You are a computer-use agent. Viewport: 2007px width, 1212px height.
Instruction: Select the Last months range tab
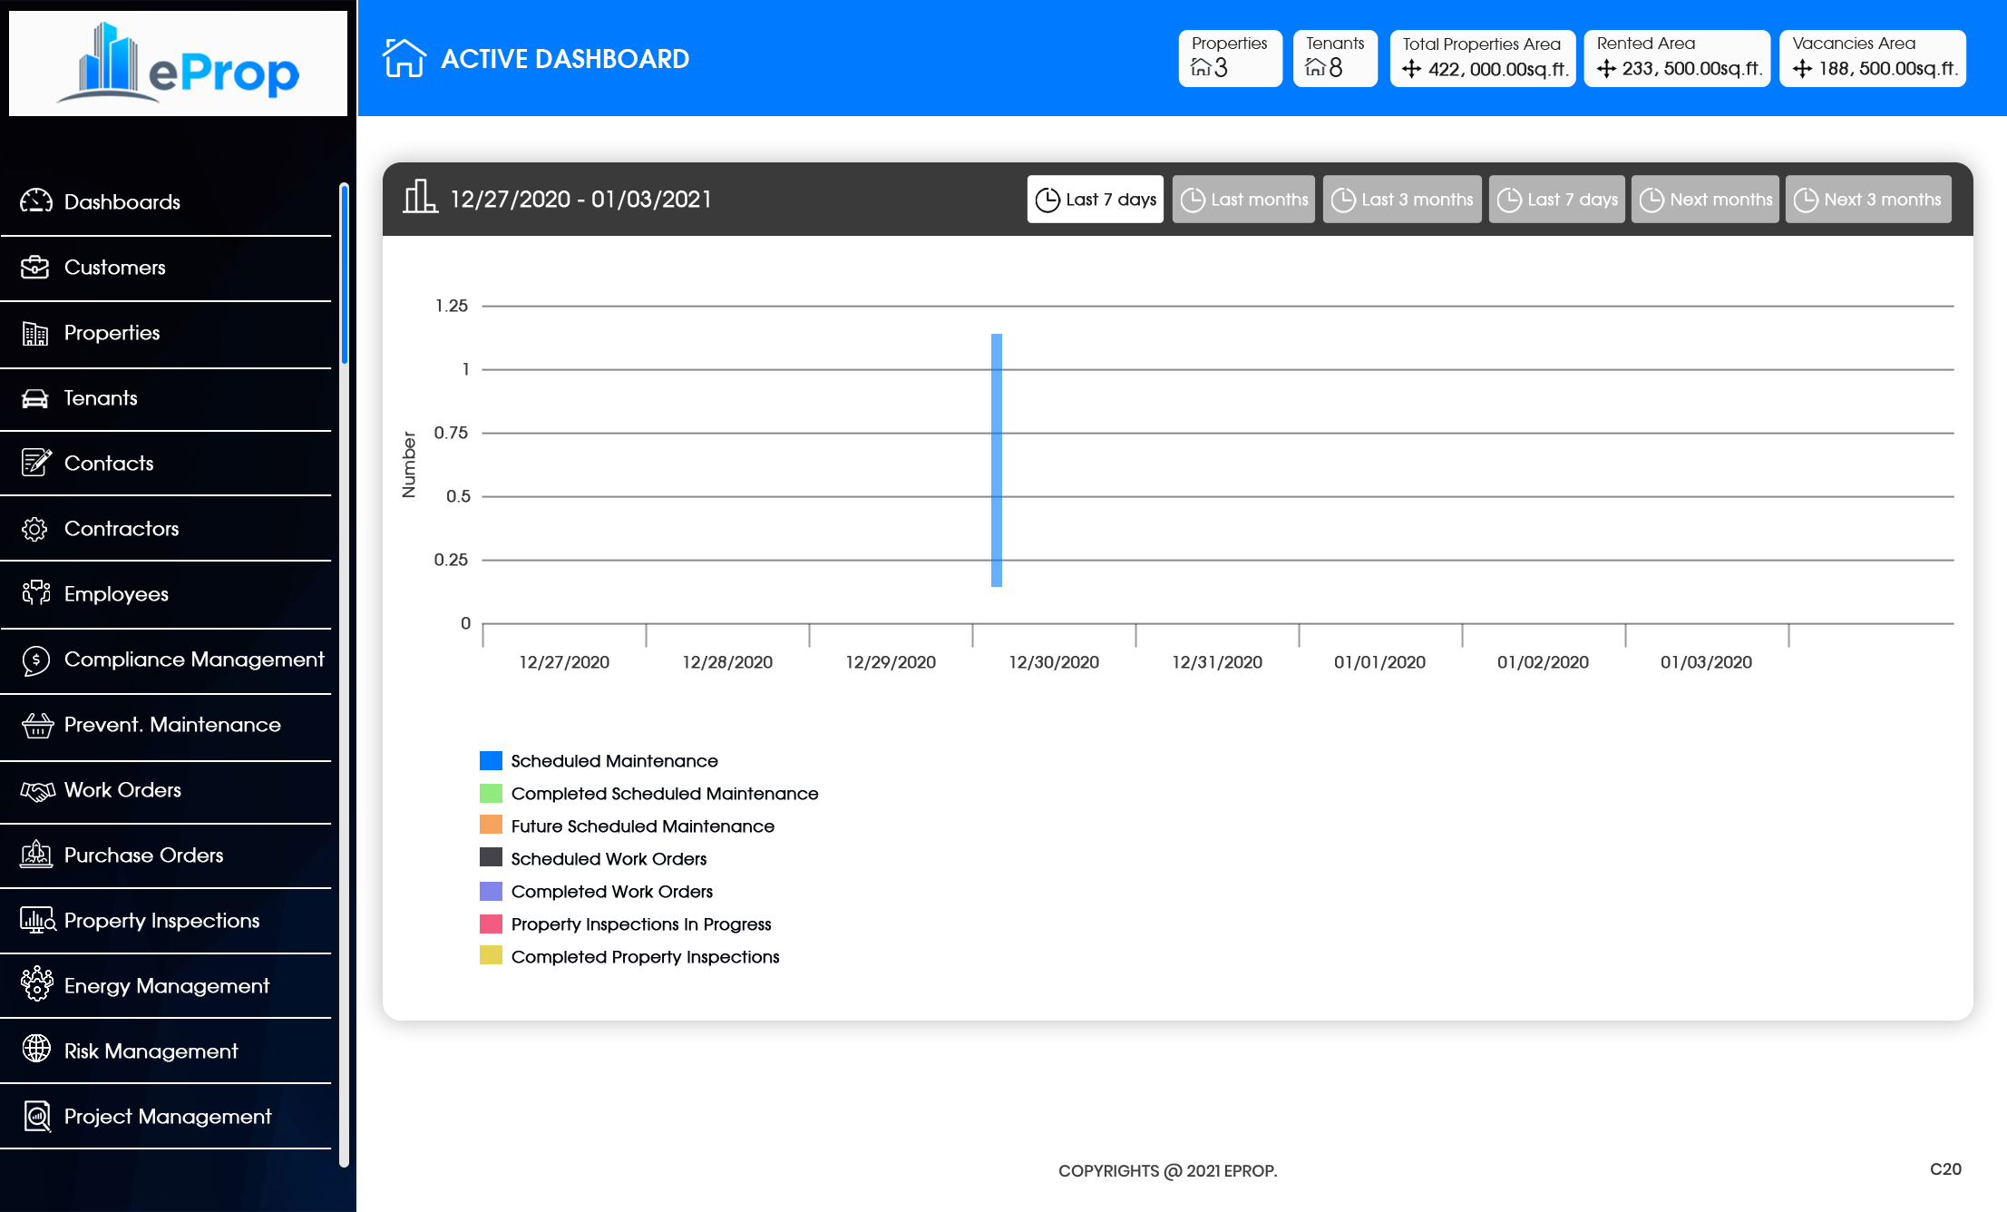pyautogui.click(x=1243, y=200)
